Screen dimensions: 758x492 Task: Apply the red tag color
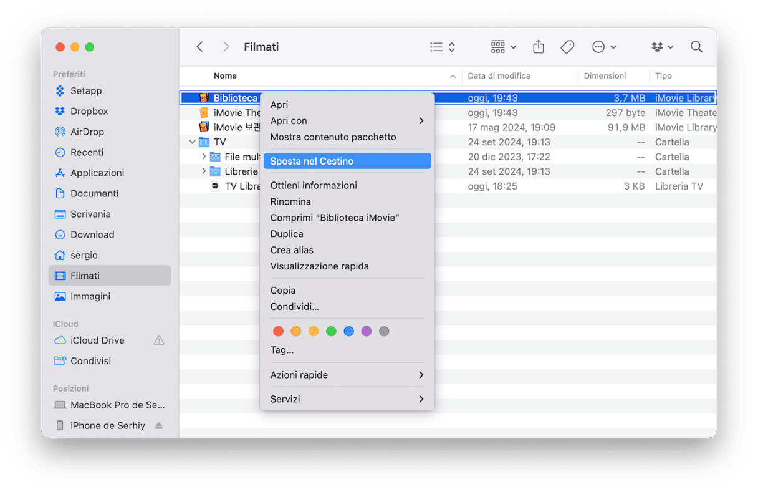(279, 331)
